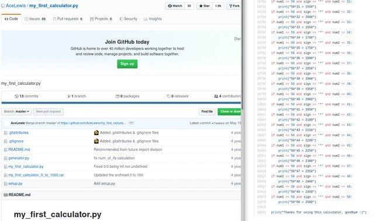Click the language bar under repository stats
The width and height of the screenshot is (374, 221).
pos(121,103)
